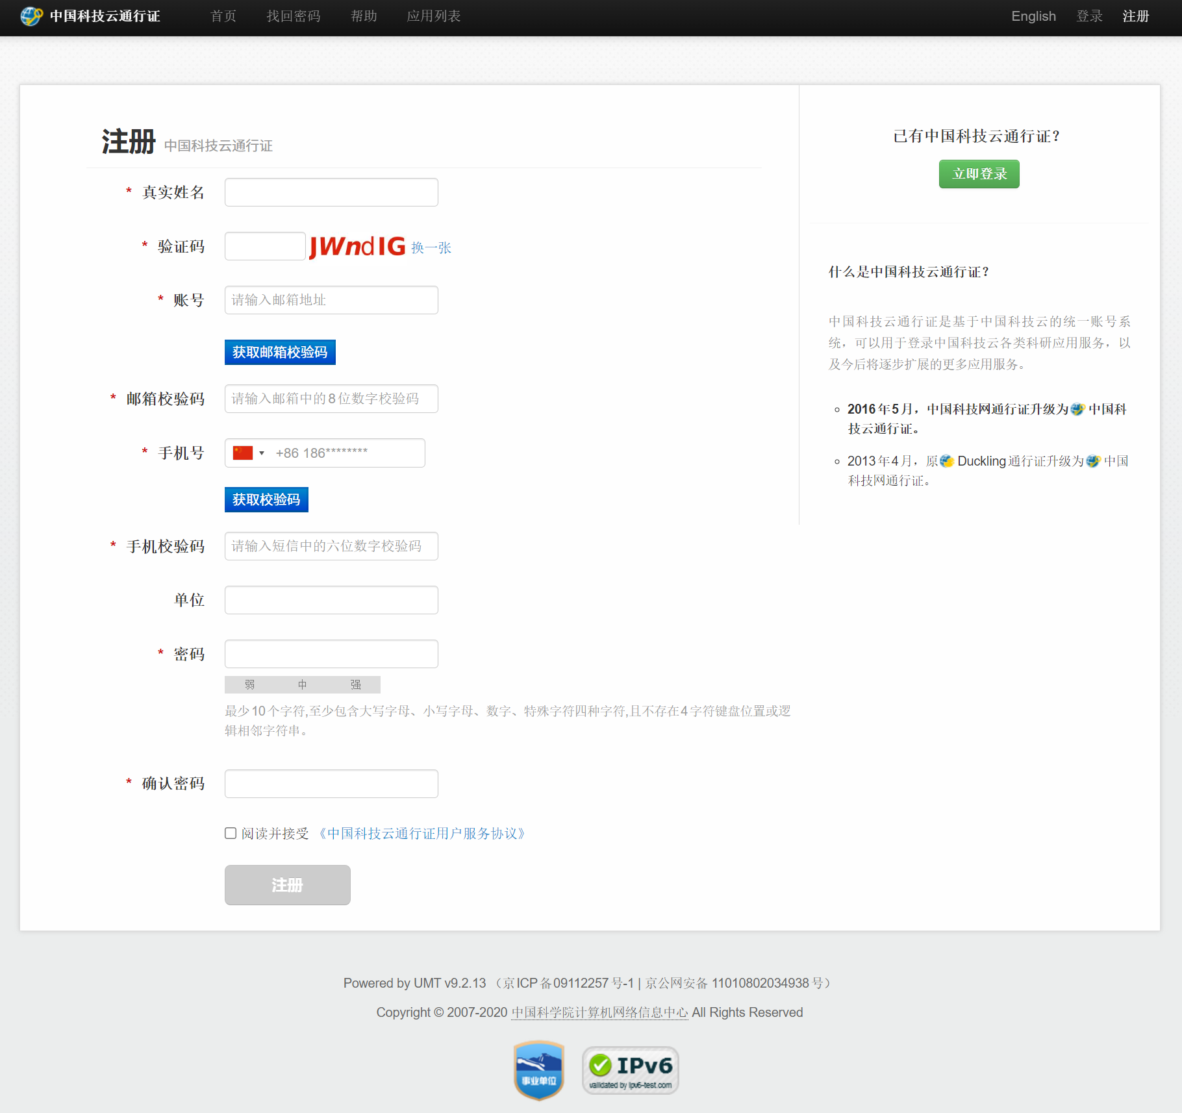Click the Duckling passport logo icon
The image size is (1182, 1113).
pyautogui.click(x=947, y=461)
